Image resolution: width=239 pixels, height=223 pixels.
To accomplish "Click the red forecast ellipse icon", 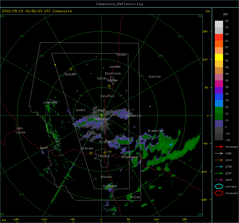I will click(x=219, y=193).
